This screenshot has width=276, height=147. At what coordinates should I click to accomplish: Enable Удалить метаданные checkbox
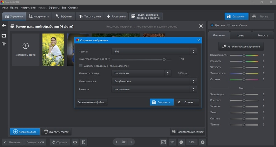(x=81, y=66)
